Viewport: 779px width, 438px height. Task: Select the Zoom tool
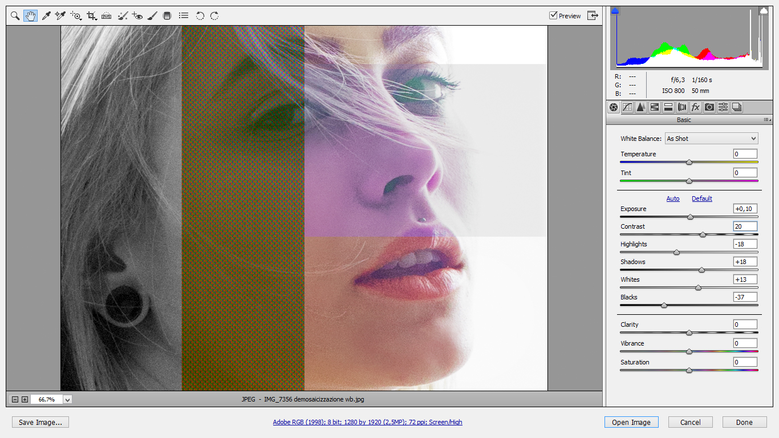tap(15, 16)
